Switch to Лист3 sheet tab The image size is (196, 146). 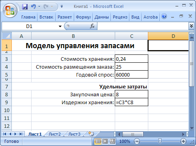(x=74, y=134)
